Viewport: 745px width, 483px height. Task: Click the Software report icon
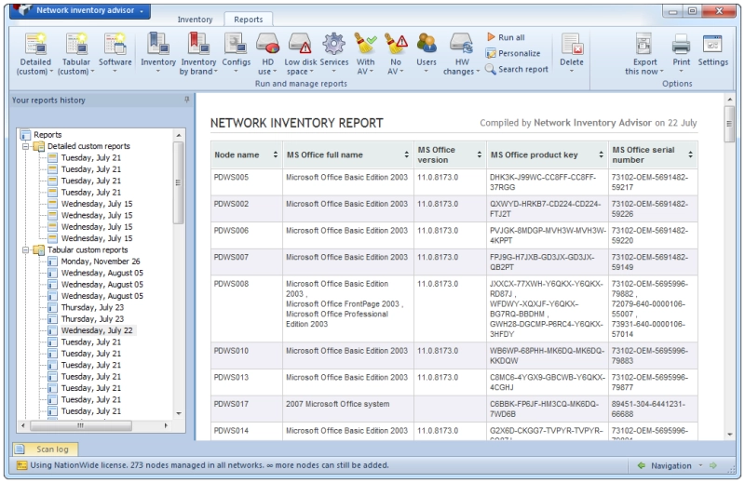(x=115, y=44)
